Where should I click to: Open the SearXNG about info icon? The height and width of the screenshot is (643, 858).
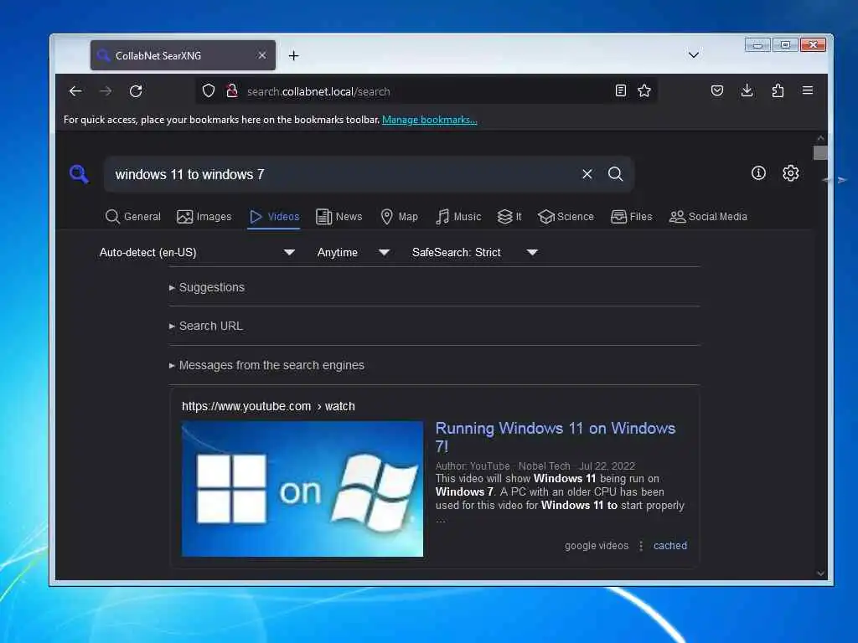758,173
